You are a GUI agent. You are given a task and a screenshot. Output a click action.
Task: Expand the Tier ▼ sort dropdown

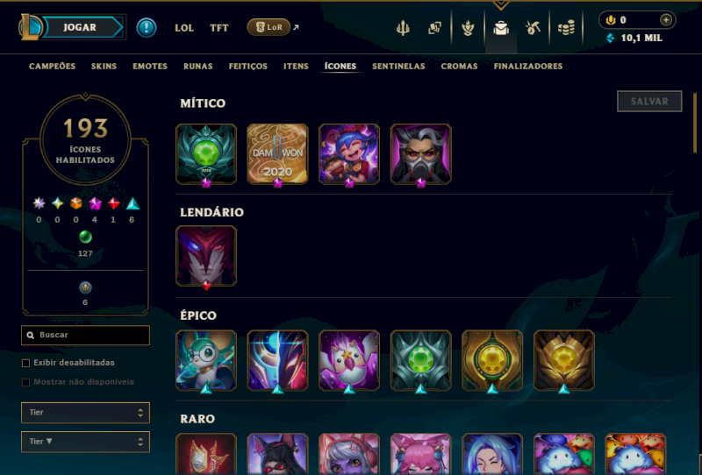click(85, 442)
